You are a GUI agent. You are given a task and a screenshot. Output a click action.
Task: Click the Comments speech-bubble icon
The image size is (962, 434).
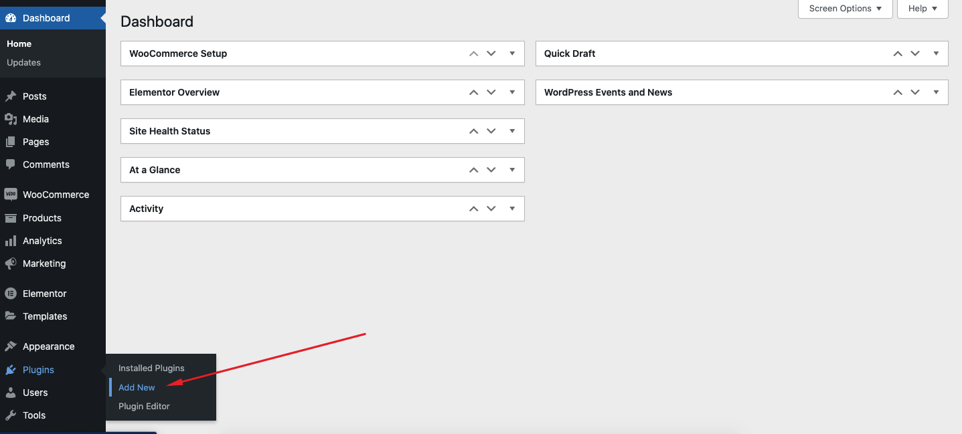click(x=12, y=165)
